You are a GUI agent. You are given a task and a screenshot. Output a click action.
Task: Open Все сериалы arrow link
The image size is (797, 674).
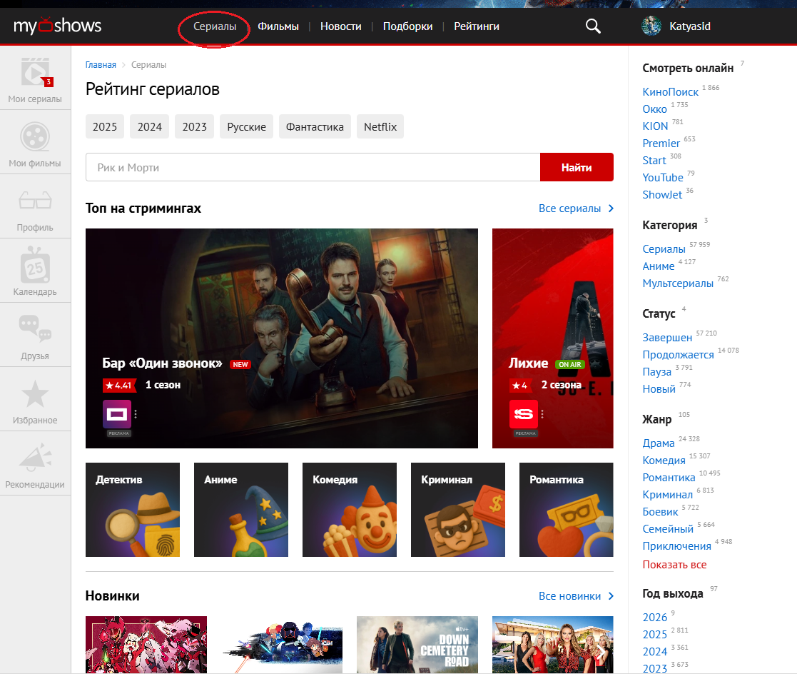point(576,208)
